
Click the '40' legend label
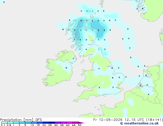[68, 125]
